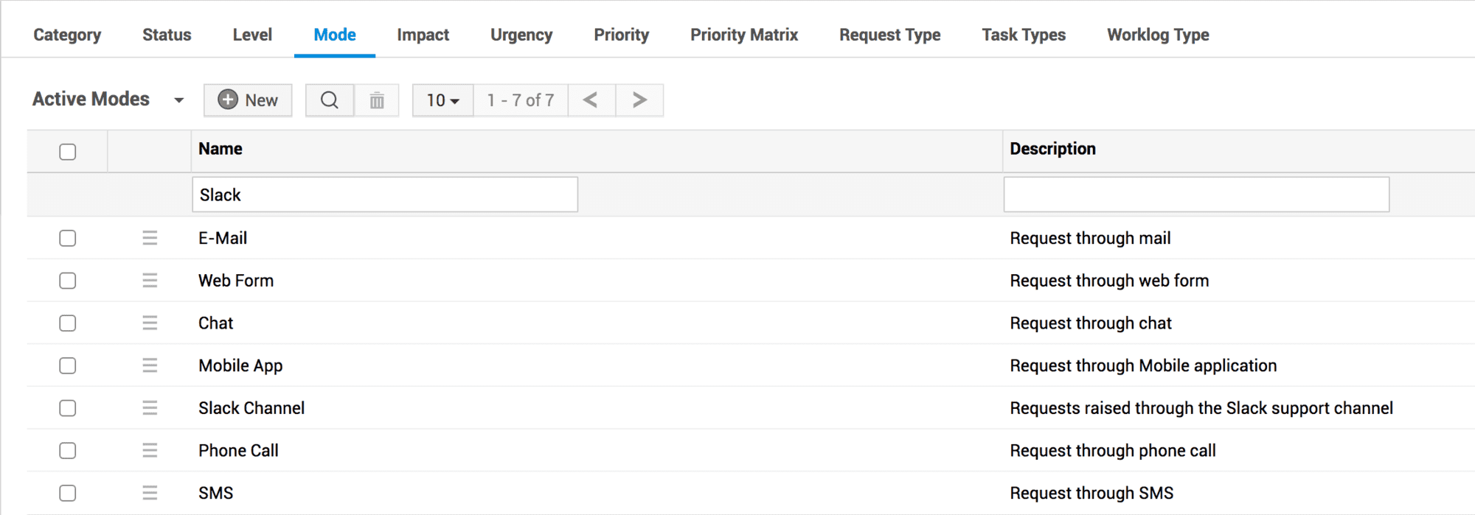Check the SMS row checkbox
The height and width of the screenshot is (515, 1475).
click(x=67, y=492)
